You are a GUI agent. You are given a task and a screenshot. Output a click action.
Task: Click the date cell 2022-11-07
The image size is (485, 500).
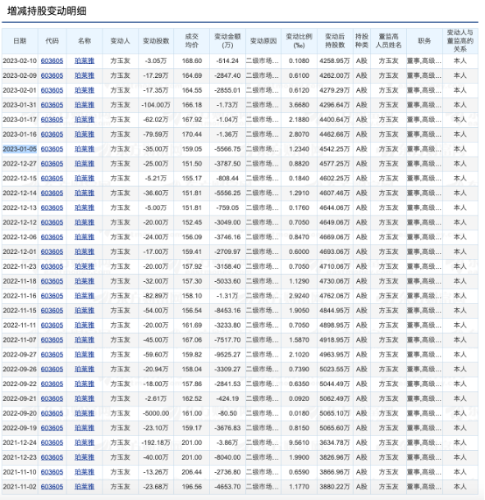[20, 340]
